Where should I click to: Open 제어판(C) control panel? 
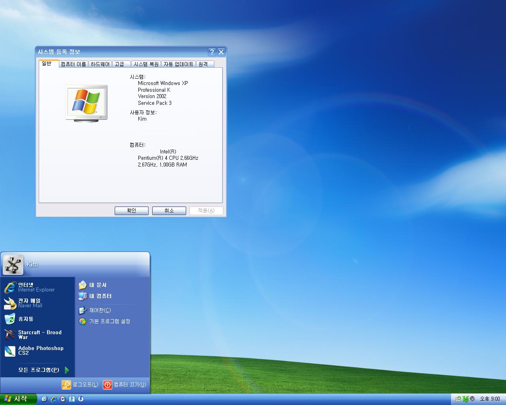point(112,310)
